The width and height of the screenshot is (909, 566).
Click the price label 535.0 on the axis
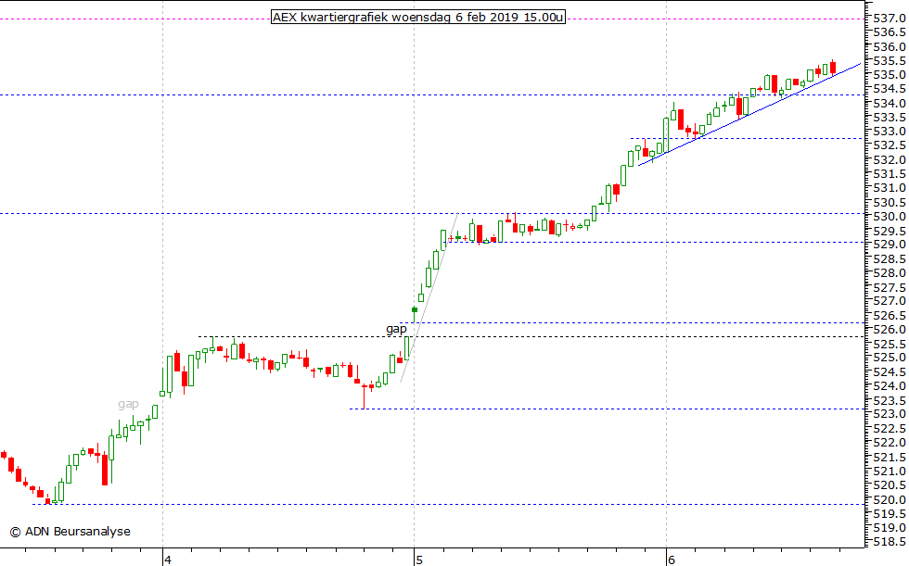coord(890,75)
